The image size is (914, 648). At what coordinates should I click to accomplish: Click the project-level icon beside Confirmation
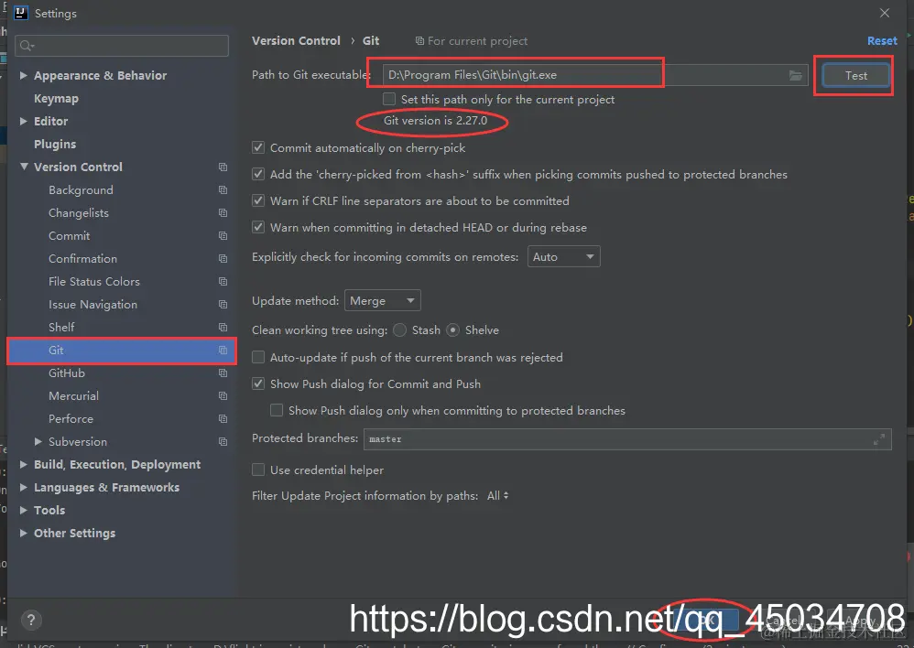[223, 259]
